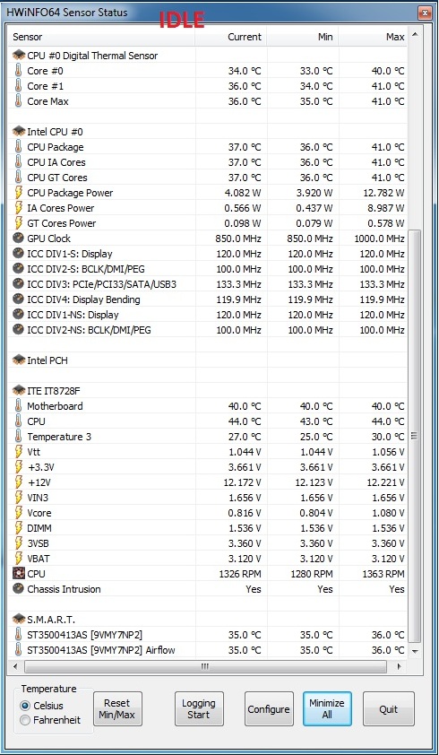Click the clock gauge icon beside GPU Clock
The width and height of the screenshot is (439, 755).
click(18, 239)
